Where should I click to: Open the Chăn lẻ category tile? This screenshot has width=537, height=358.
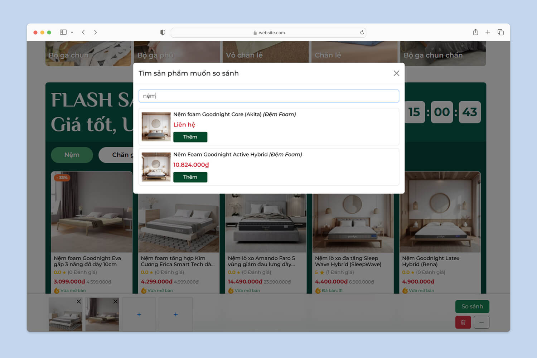click(x=354, y=52)
